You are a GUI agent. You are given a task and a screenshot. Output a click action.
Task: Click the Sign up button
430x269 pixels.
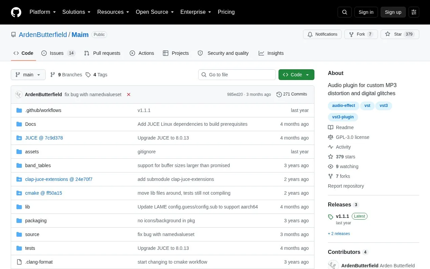[393, 12]
